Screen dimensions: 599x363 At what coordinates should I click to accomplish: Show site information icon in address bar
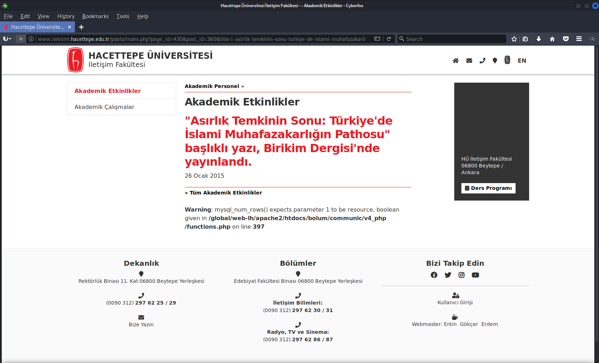(x=31, y=39)
